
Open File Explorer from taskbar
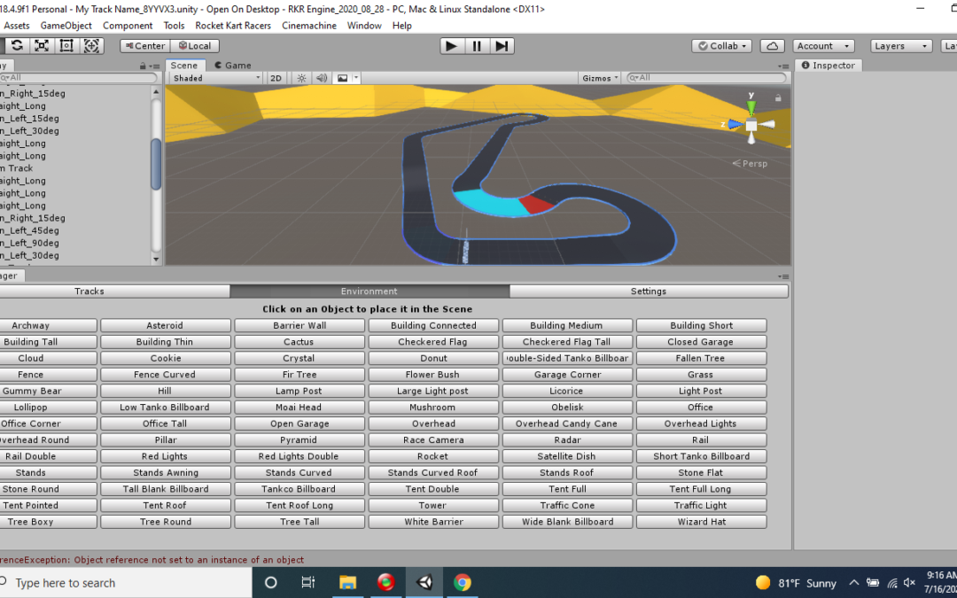[x=348, y=582]
